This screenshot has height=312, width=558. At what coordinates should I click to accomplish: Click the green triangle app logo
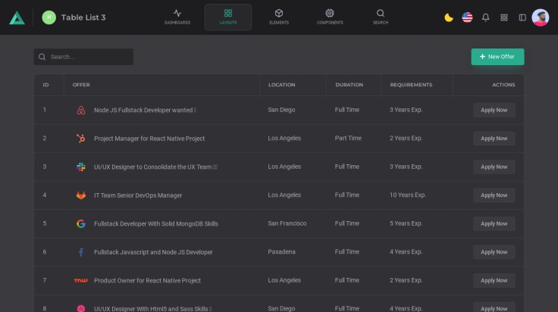tap(17, 17)
